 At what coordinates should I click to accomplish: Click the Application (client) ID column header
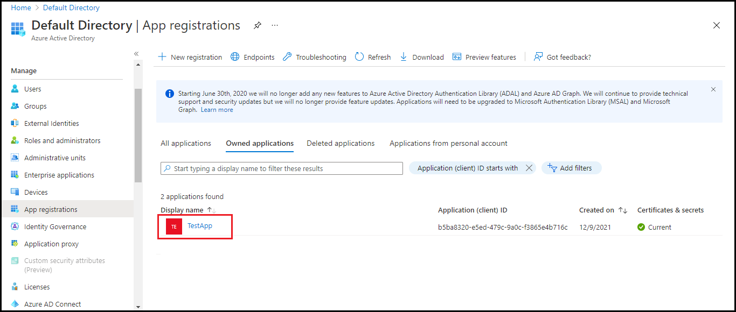tap(473, 210)
